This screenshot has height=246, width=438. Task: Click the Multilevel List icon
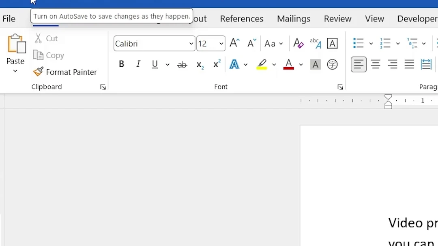pos(412,43)
